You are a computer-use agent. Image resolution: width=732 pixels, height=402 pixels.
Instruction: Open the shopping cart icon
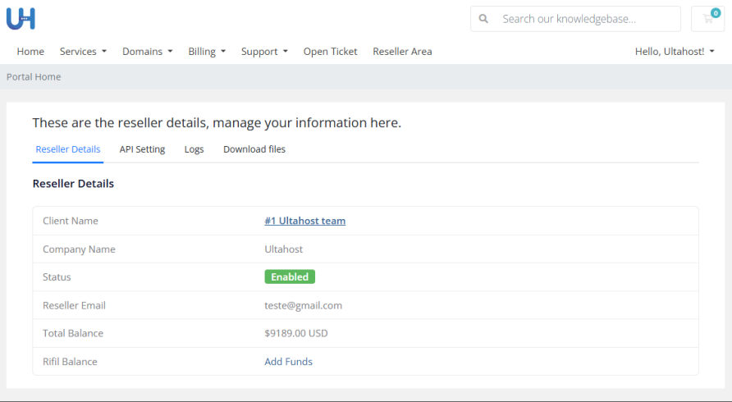(x=707, y=19)
